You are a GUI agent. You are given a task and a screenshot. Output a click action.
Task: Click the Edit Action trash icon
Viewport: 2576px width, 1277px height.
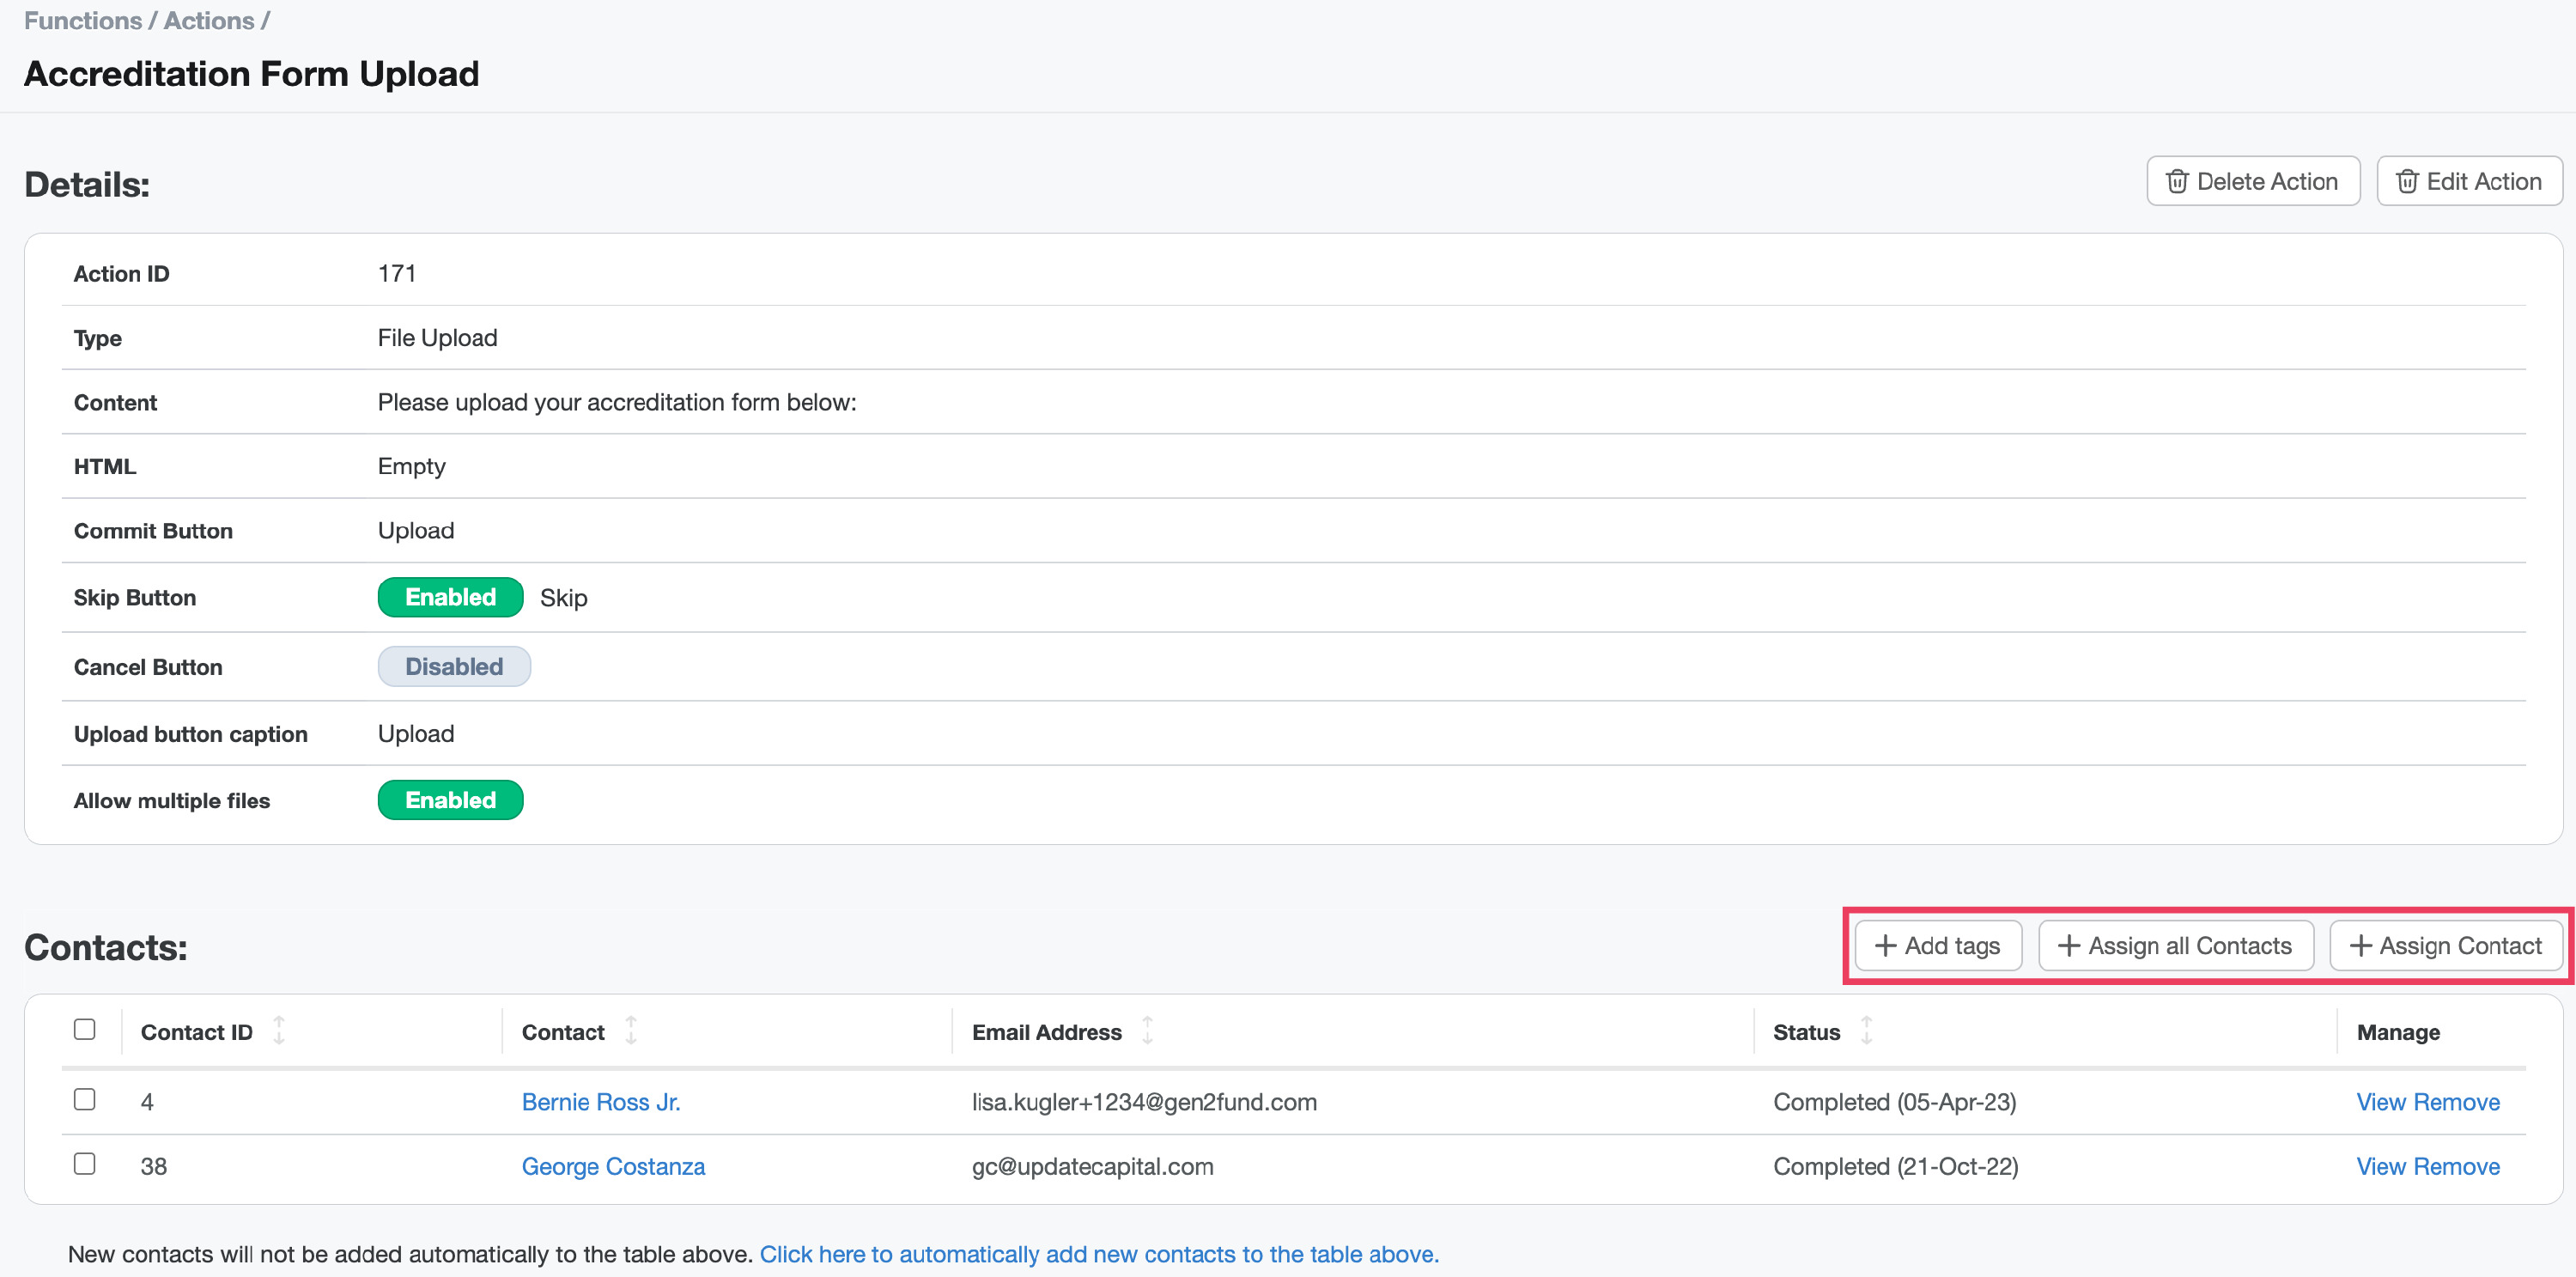pos(2407,181)
